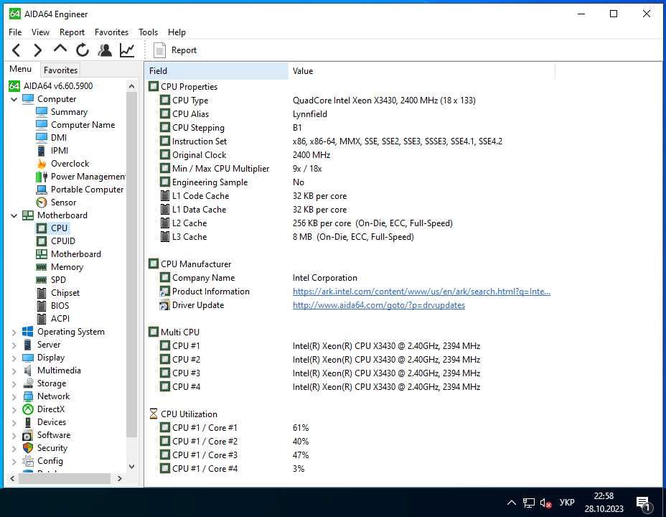Click the sidebar scroll-up arrow
This screenshot has width=666, height=517.
click(x=131, y=87)
